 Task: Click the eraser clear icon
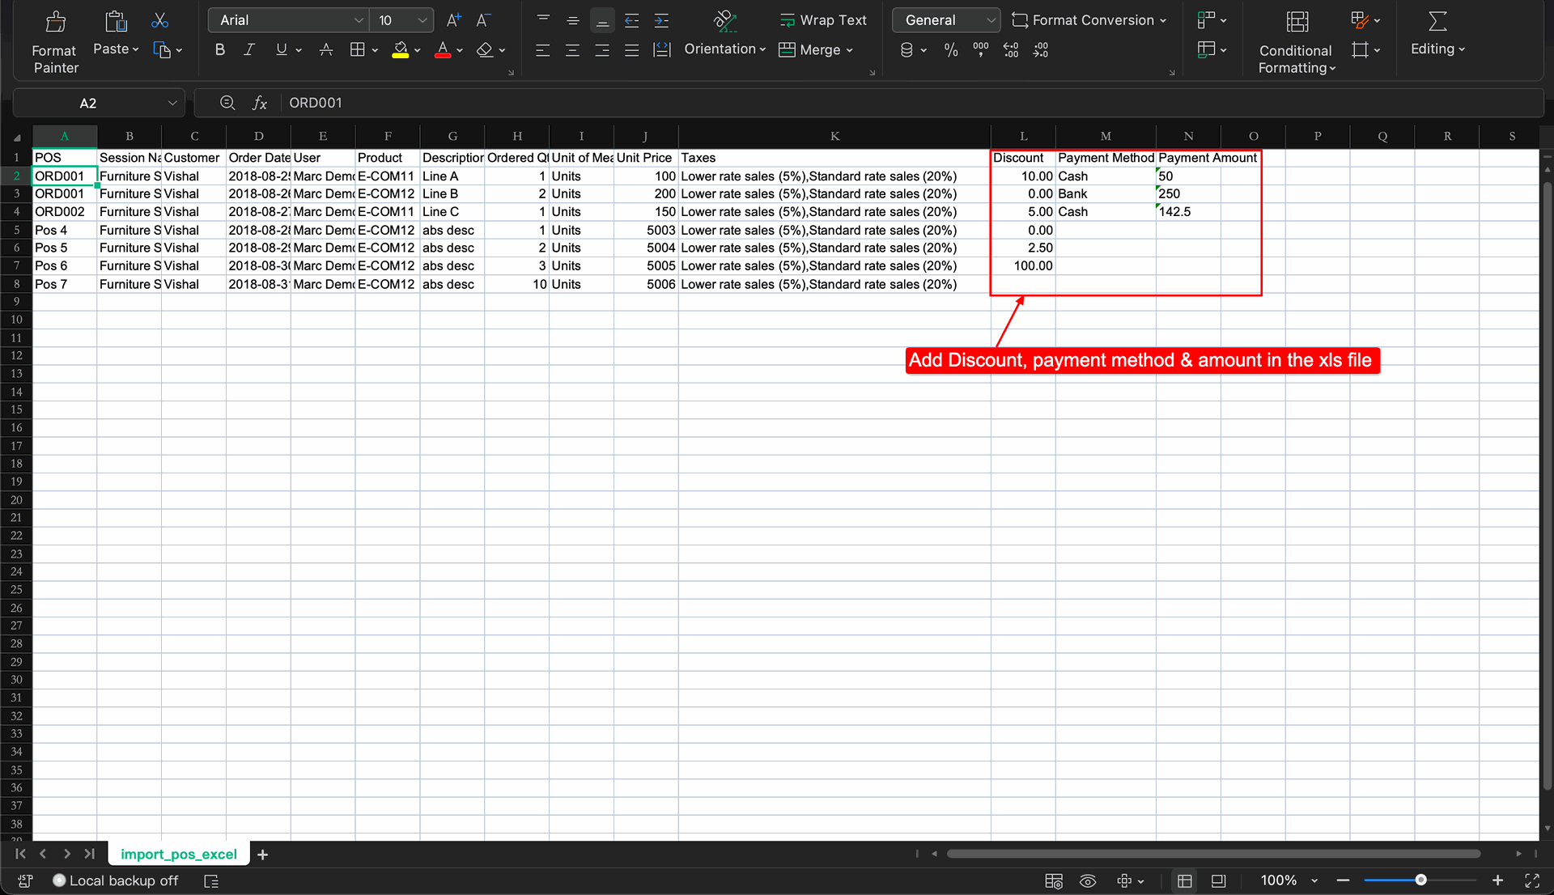click(x=485, y=50)
